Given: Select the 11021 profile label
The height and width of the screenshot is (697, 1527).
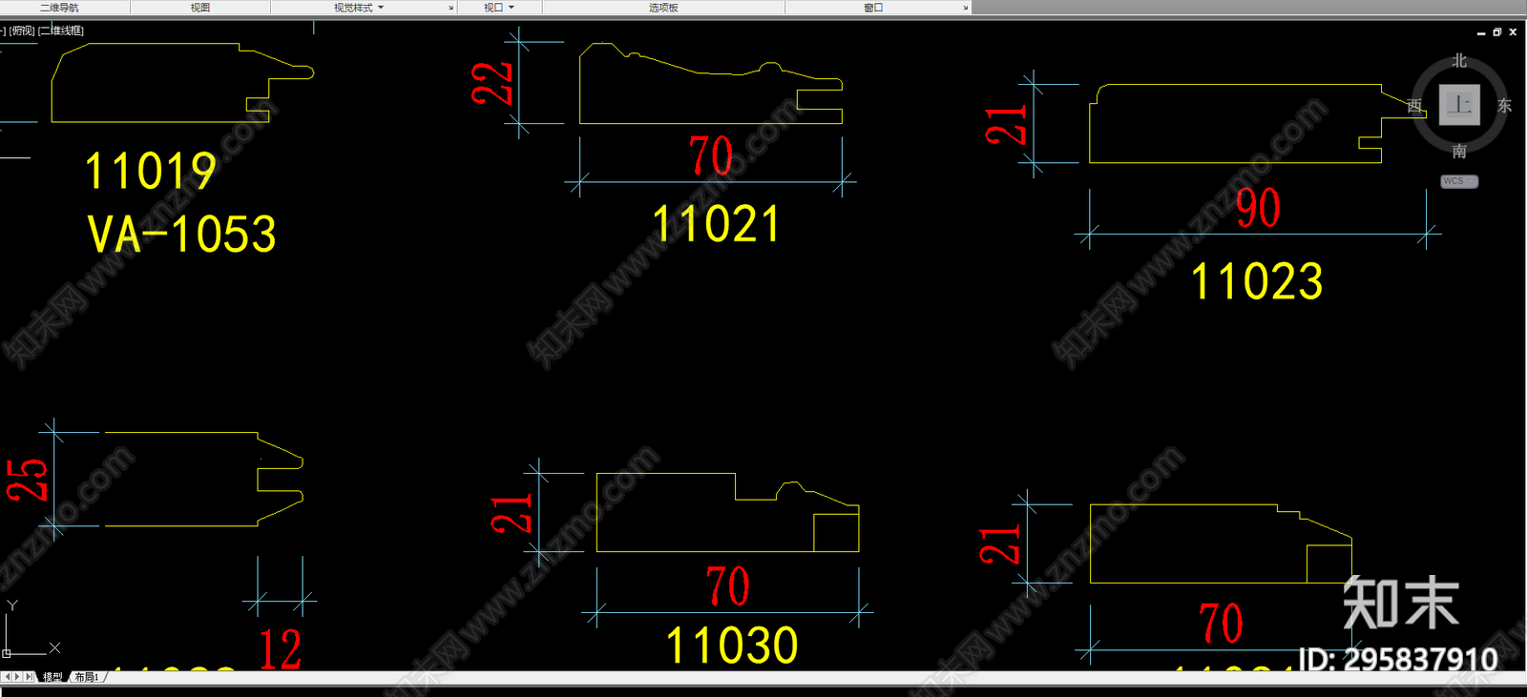Looking at the screenshot, I should pyautogui.click(x=716, y=225).
